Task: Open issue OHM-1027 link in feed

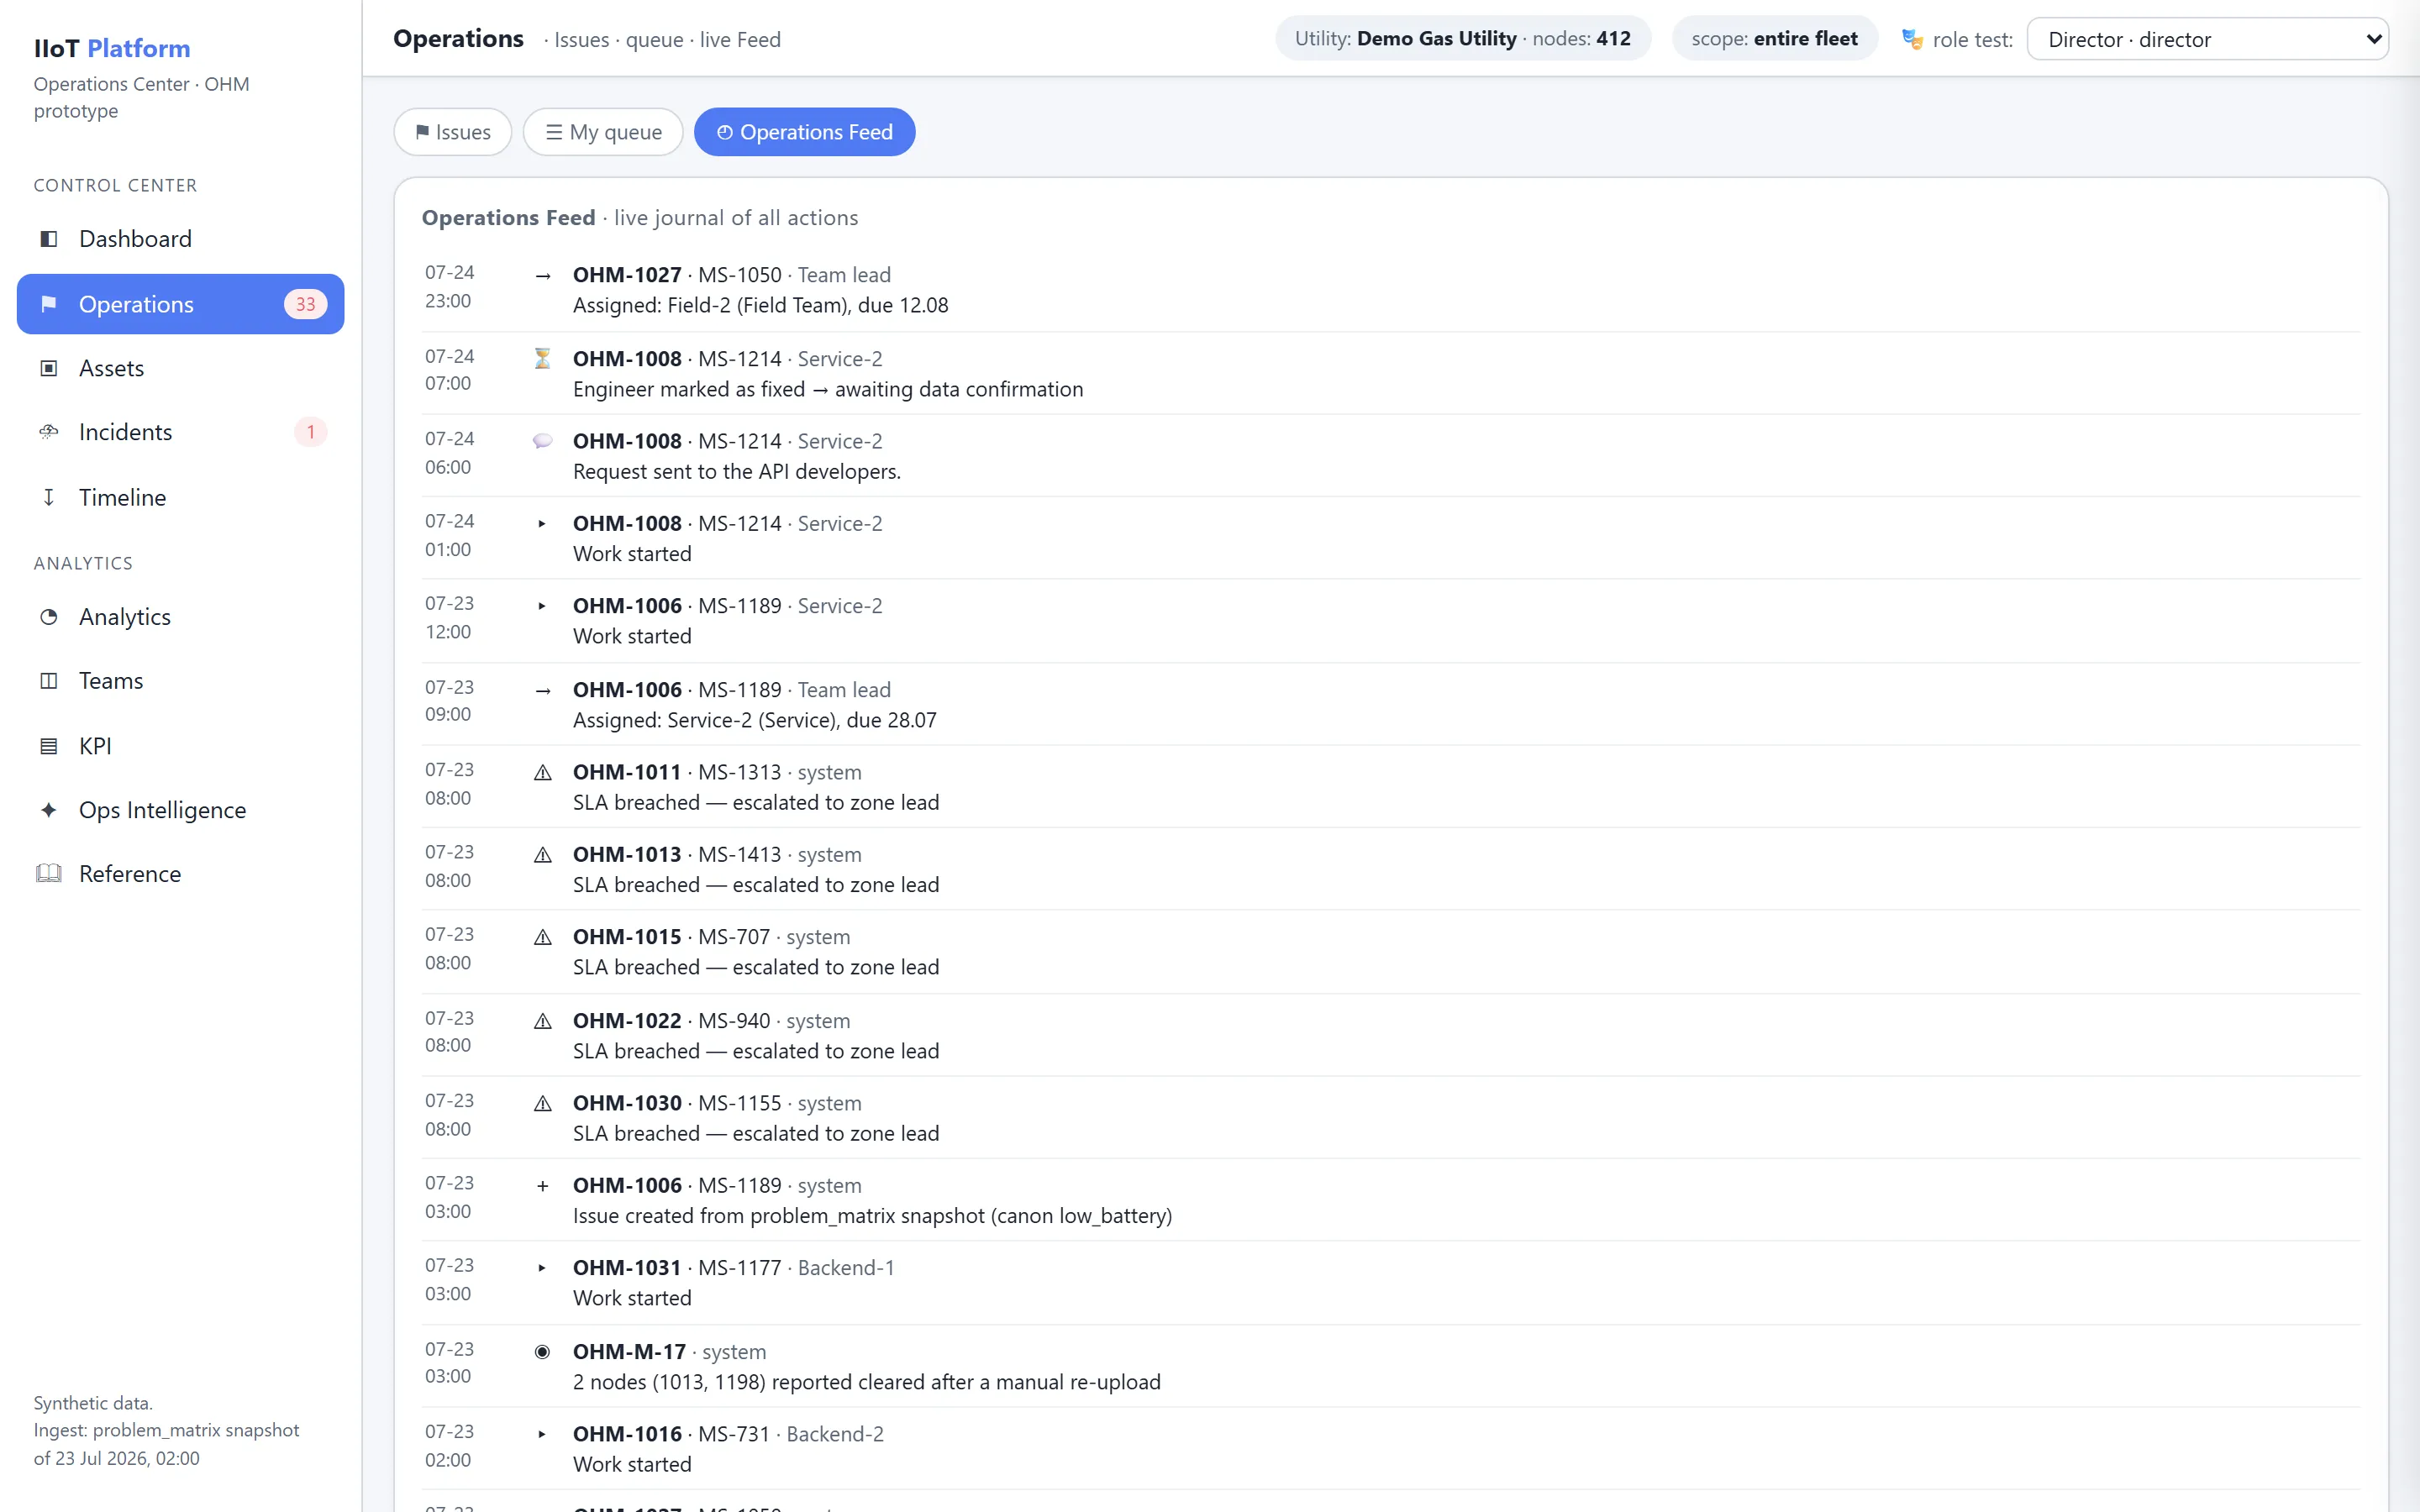Action: (627, 275)
